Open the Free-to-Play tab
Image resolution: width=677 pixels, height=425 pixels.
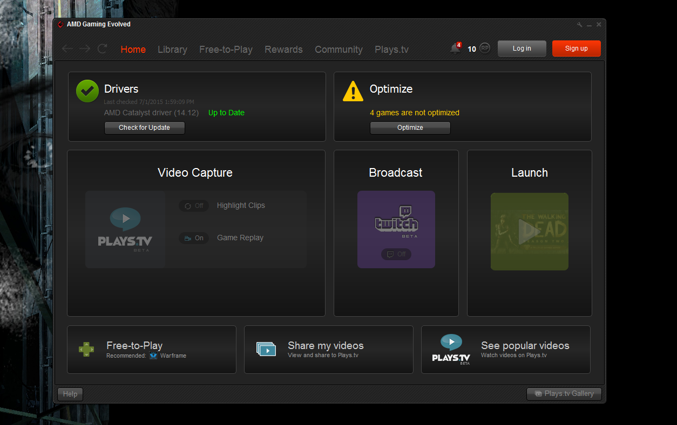point(226,50)
